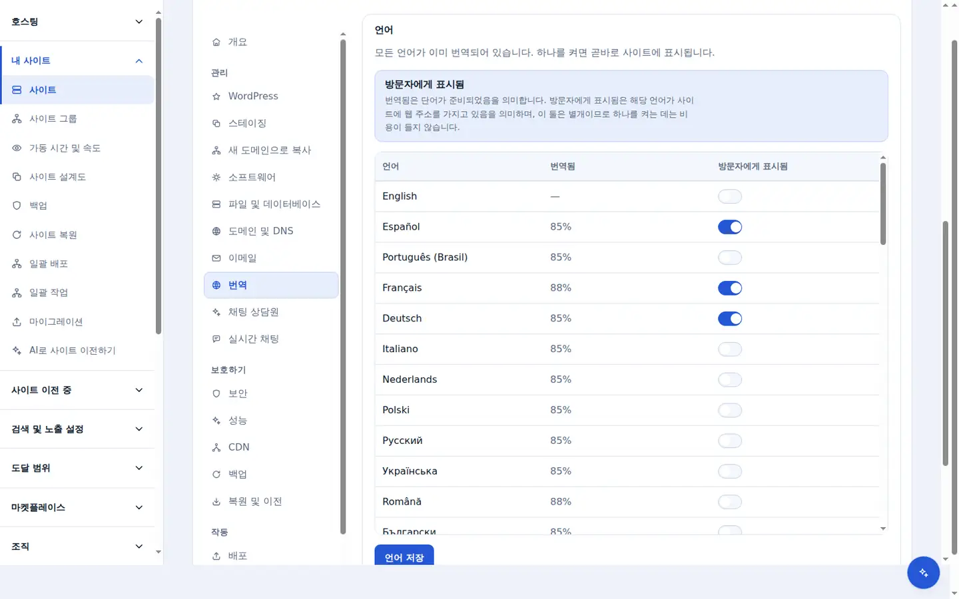Viewport: 959px width, 599px height.
Task: Click the language table scrollbar
Action: pos(883,204)
